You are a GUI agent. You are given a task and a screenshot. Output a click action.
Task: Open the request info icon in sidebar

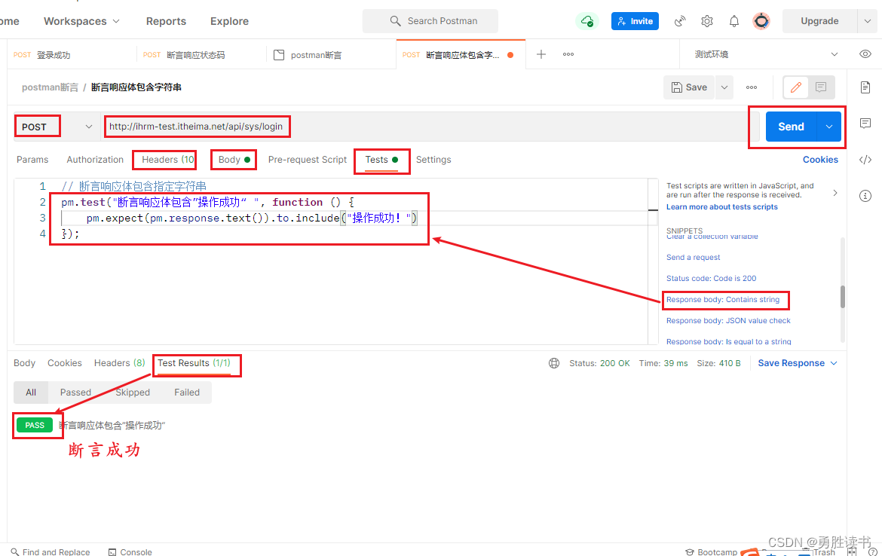pos(865,196)
